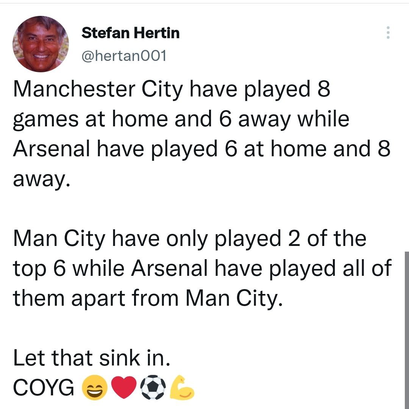409x409 pixels.
Task: Click the word 'Manchester' in the tweet
Action: point(74,89)
